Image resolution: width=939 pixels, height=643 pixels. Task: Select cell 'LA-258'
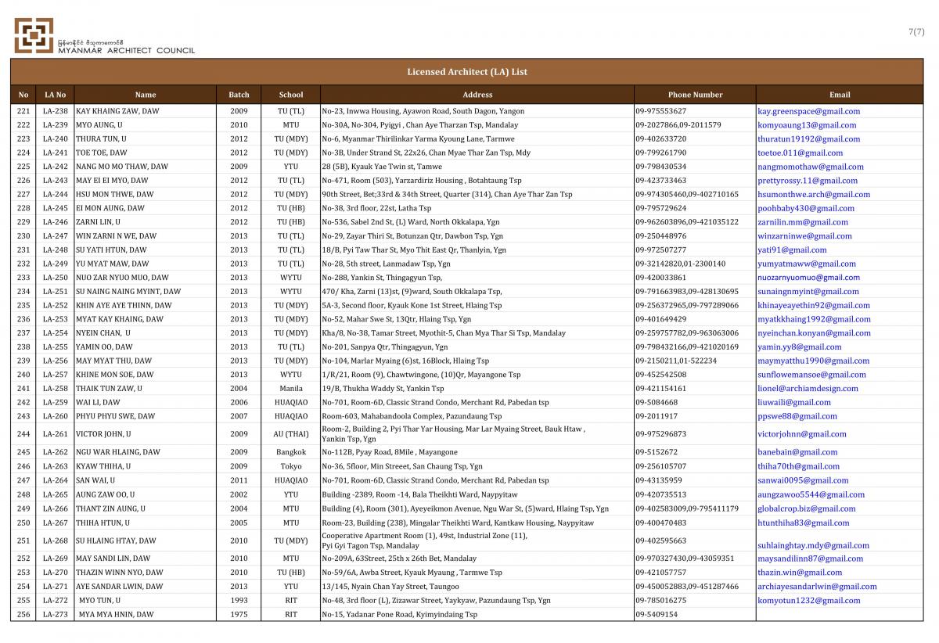click(x=56, y=389)
